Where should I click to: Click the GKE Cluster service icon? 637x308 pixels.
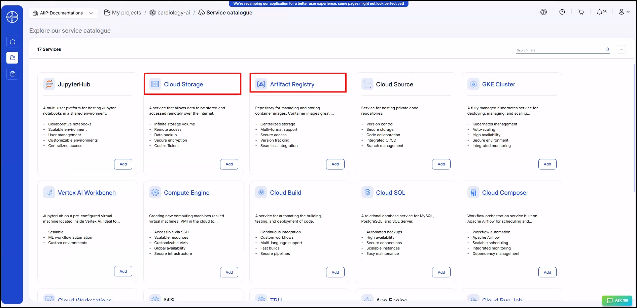pyautogui.click(x=473, y=84)
